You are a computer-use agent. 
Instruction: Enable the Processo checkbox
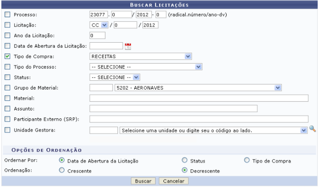click(7, 14)
